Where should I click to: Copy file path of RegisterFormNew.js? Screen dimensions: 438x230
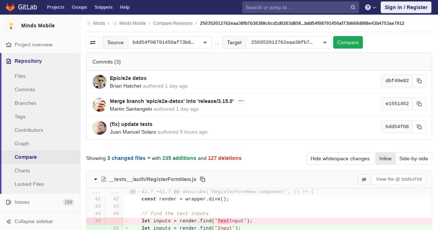[x=203, y=179]
